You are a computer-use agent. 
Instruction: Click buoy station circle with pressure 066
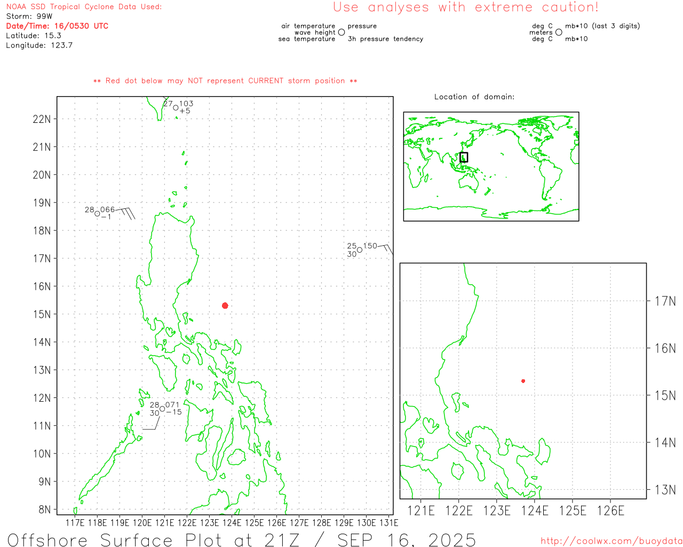pyautogui.click(x=97, y=214)
